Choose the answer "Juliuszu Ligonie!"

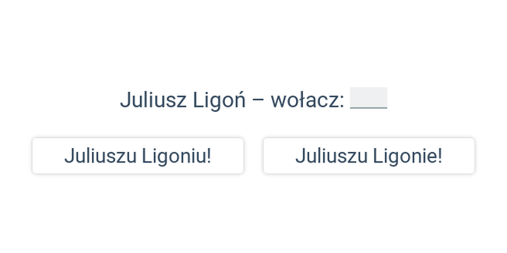tap(369, 156)
